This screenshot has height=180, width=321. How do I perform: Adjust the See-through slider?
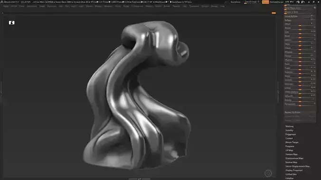(x=252, y=2)
